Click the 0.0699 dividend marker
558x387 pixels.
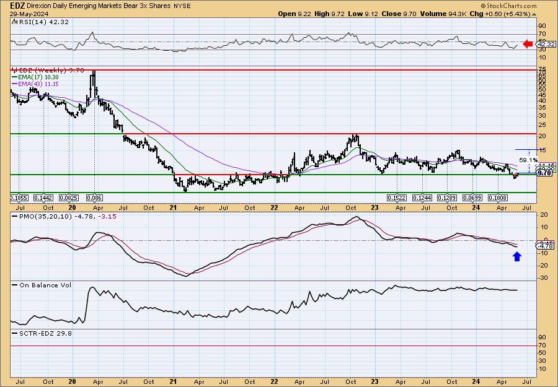click(x=472, y=198)
